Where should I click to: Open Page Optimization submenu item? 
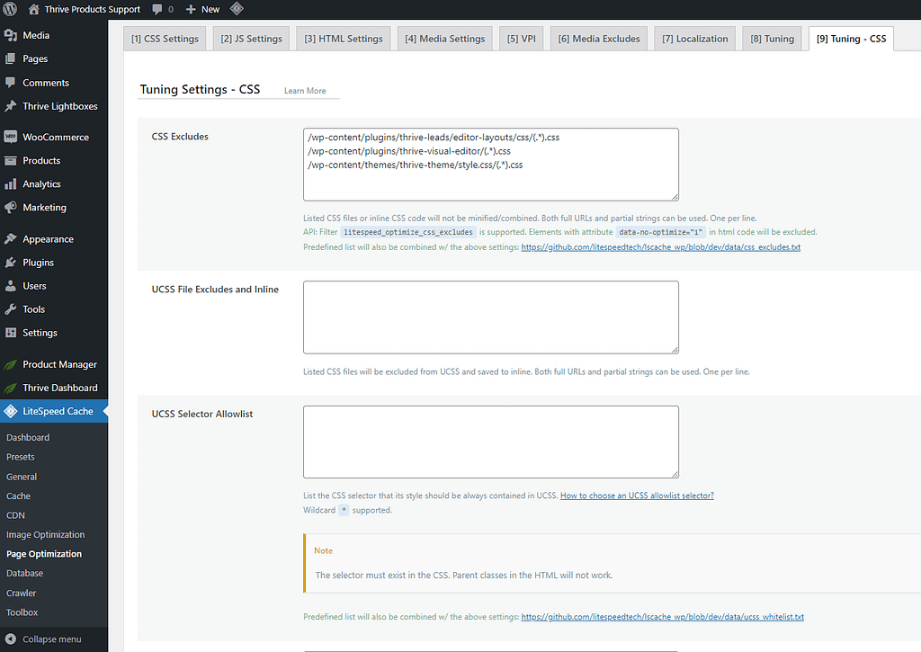pyautogui.click(x=44, y=554)
